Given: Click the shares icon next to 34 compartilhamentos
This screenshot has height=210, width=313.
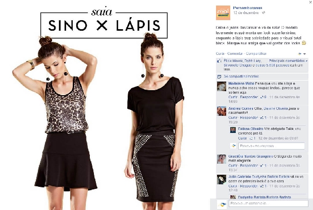Looking at the screenshot, I should click(x=219, y=77).
